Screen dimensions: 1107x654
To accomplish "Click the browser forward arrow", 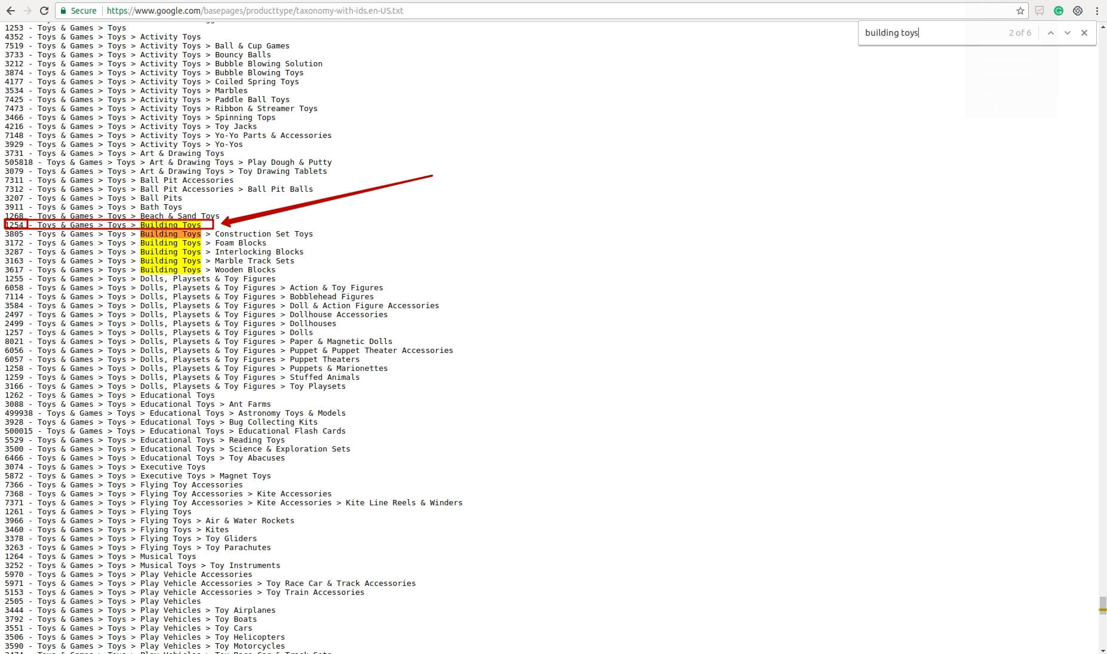I will click(27, 11).
